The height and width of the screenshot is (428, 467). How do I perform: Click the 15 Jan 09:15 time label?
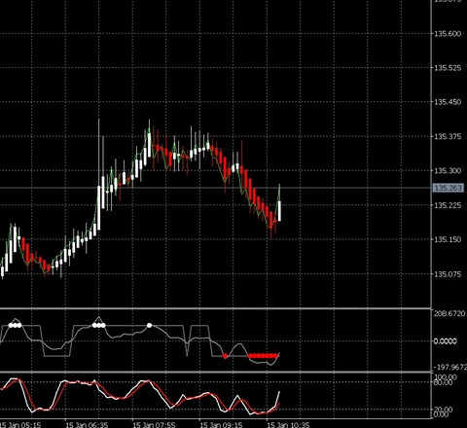[221, 425]
